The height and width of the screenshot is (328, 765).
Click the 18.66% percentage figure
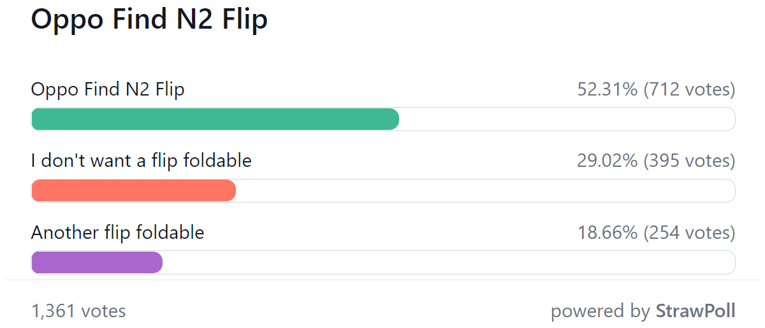pyautogui.click(x=608, y=233)
